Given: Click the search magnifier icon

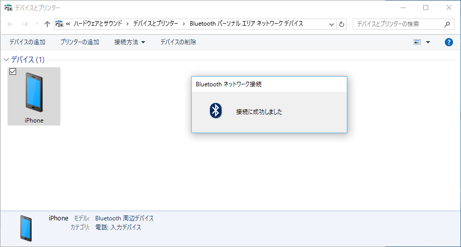Looking at the screenshot, I should (x=447, y=24).
